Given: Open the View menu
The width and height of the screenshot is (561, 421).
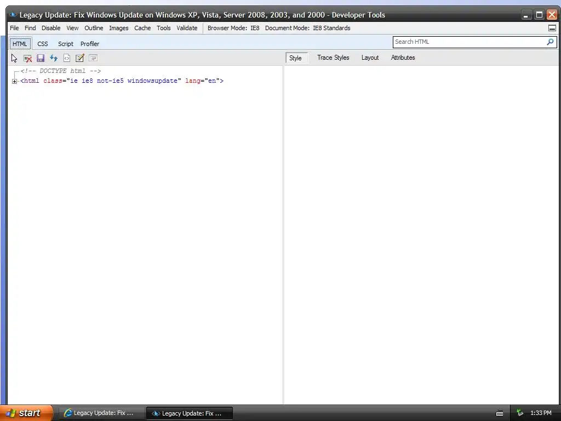Looking at the screenshot, I should [x=72, y=28].
